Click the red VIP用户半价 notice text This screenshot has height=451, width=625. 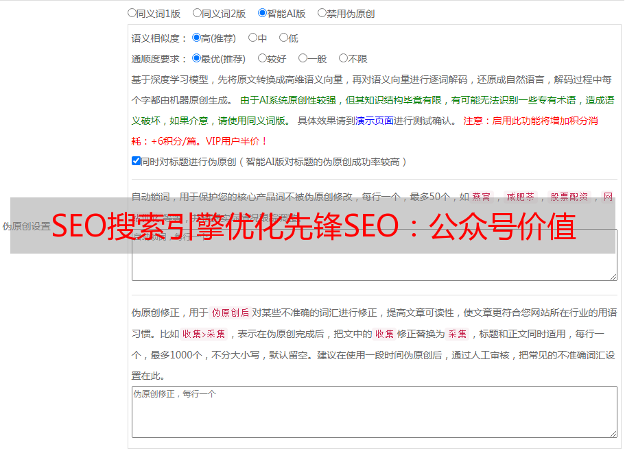(235, 141)
